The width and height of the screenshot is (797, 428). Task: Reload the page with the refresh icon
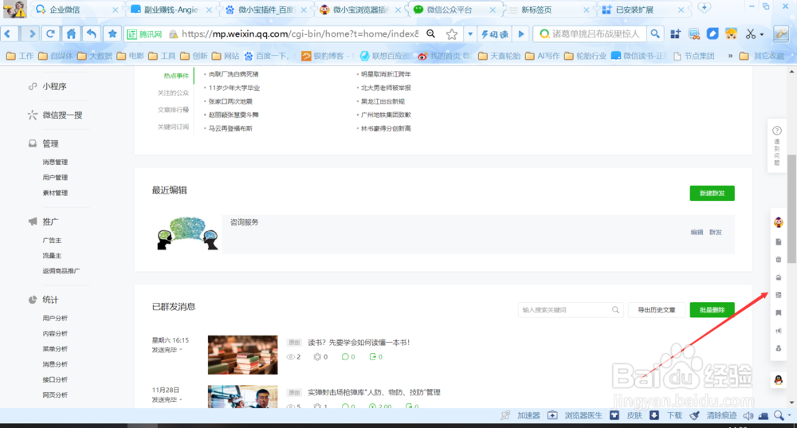click(50, 33)
